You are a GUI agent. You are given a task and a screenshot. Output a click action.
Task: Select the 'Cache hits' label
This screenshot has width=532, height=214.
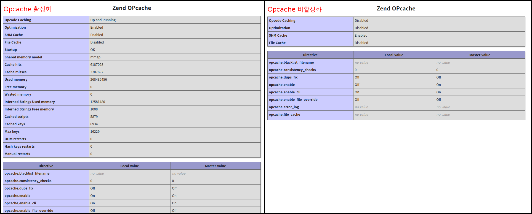pyautogui.click(x=13, y=64)
